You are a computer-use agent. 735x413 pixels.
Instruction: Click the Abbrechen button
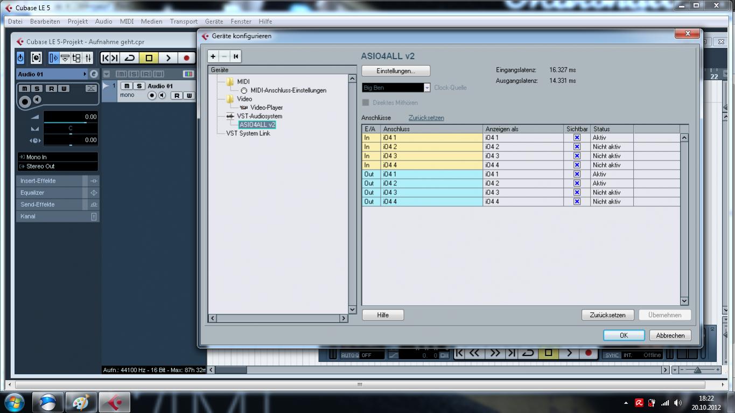click(x=670, y=335)
